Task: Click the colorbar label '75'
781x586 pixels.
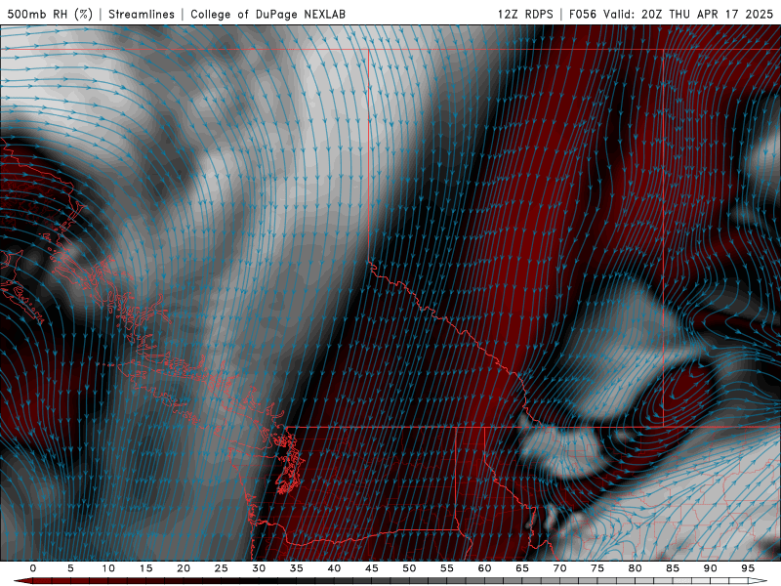Action: tap(597, 568)
